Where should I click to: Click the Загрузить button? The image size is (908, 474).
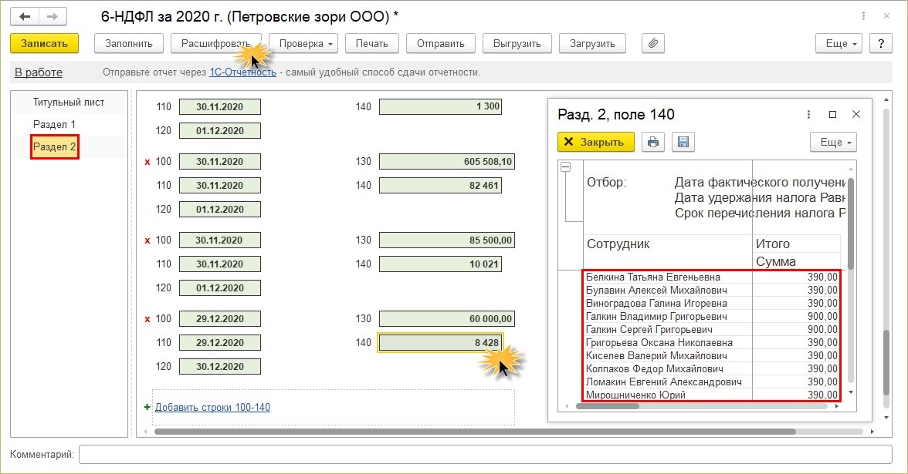tap(592, 43)
